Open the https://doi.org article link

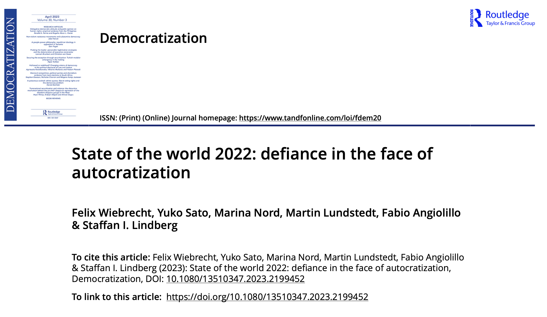click(267, 297)
